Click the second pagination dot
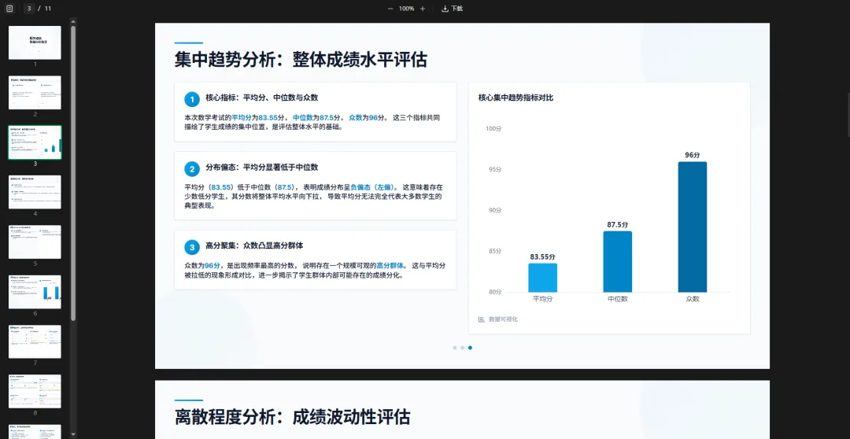Screen dimensions: 850x439 [463, 348]
